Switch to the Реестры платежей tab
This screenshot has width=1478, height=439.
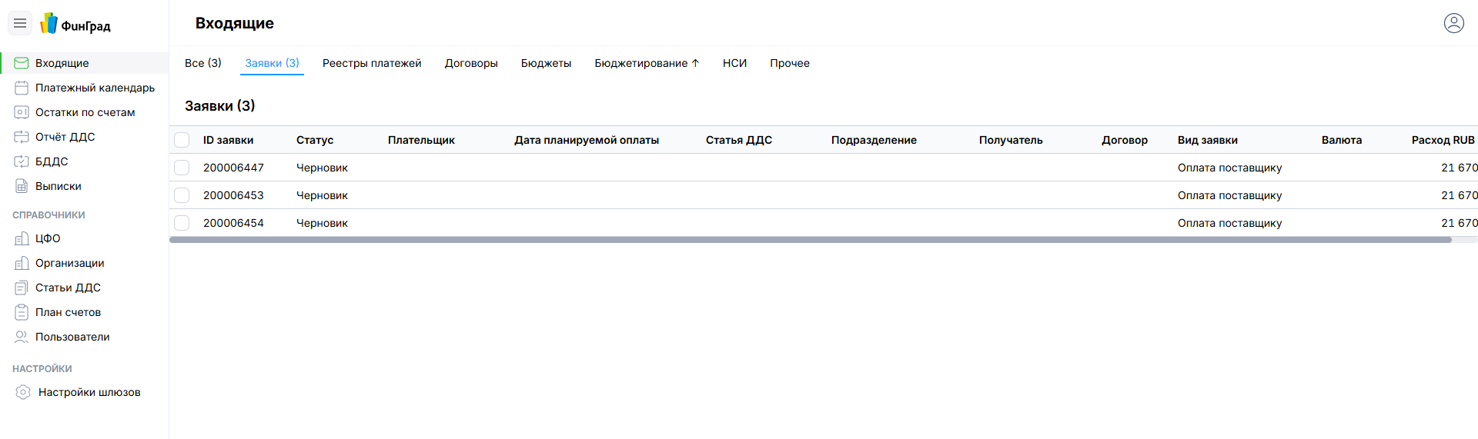(372, 63)
